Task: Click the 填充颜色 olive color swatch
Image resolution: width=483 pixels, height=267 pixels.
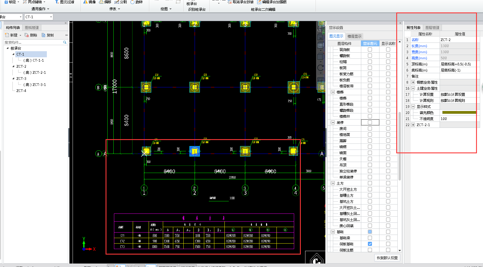Action: click(459, 113)
